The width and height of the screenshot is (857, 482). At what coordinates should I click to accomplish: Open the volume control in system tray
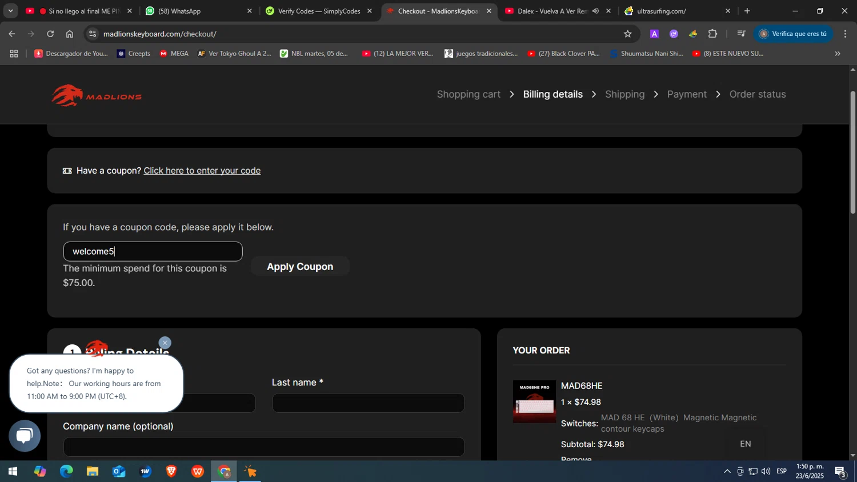(x=766, y=472)
